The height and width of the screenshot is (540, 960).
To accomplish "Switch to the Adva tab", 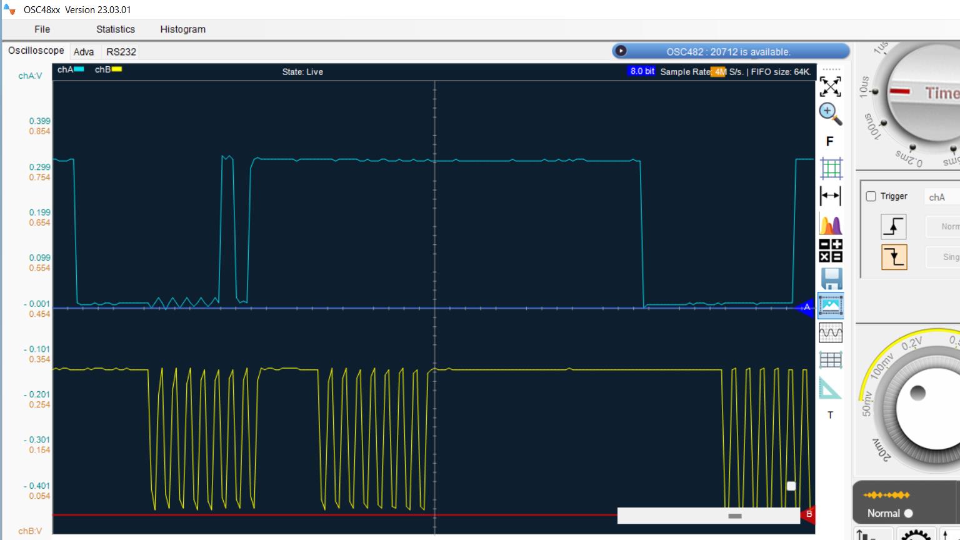I will point(84,52).
